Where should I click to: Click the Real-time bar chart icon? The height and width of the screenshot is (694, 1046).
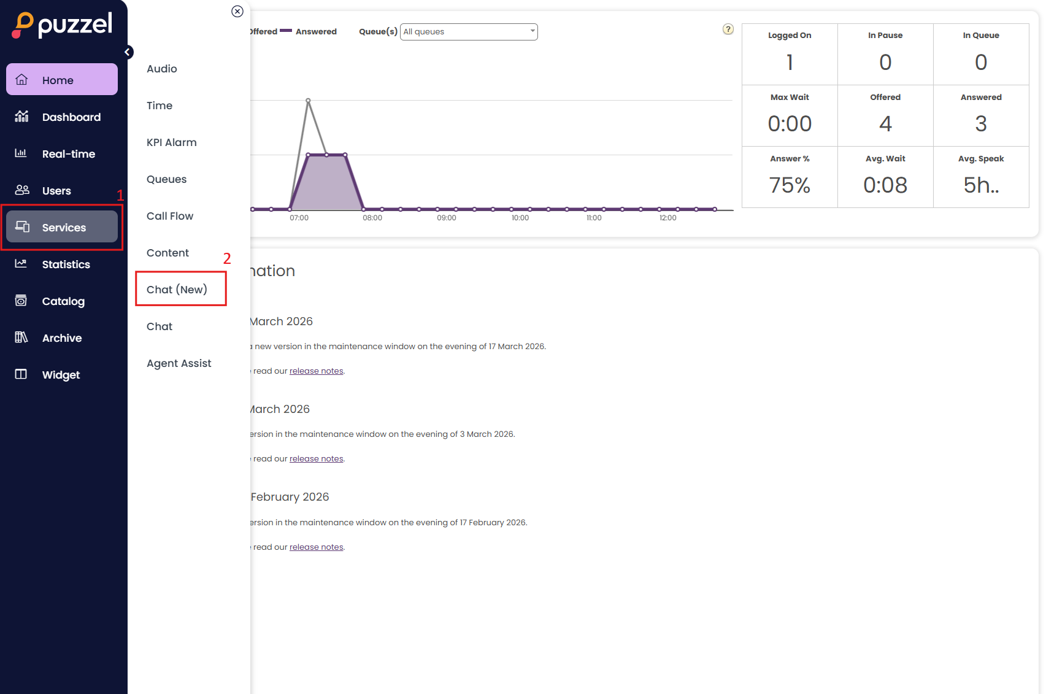[21, 153]
